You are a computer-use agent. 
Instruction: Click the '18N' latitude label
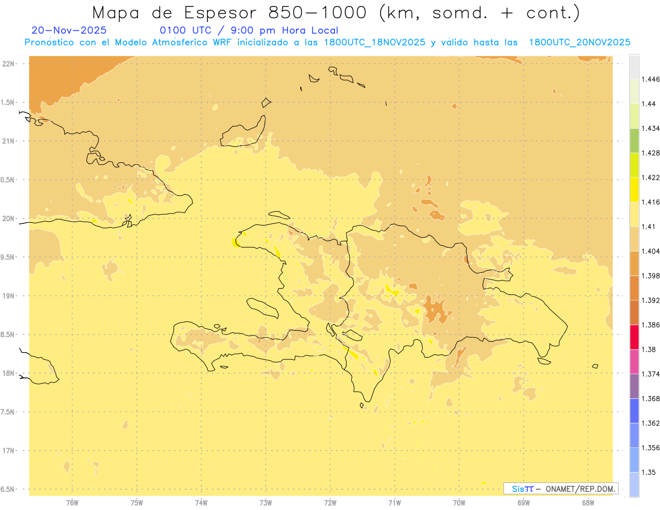coord(8,373)
